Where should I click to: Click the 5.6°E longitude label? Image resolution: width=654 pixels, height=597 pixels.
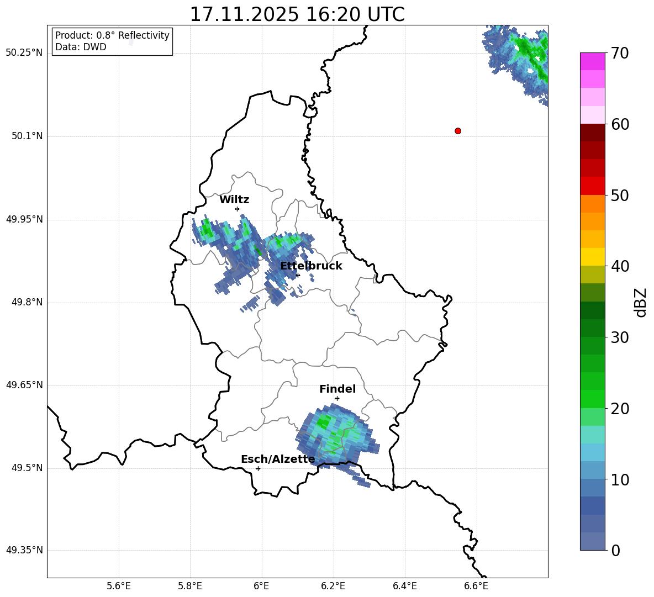coord(119,586)
